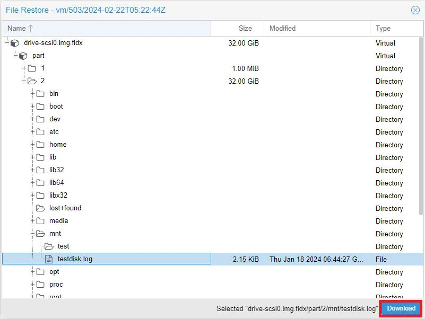Click the home folder icon
The image size is (425, 319).
click(x=40, y=145)
